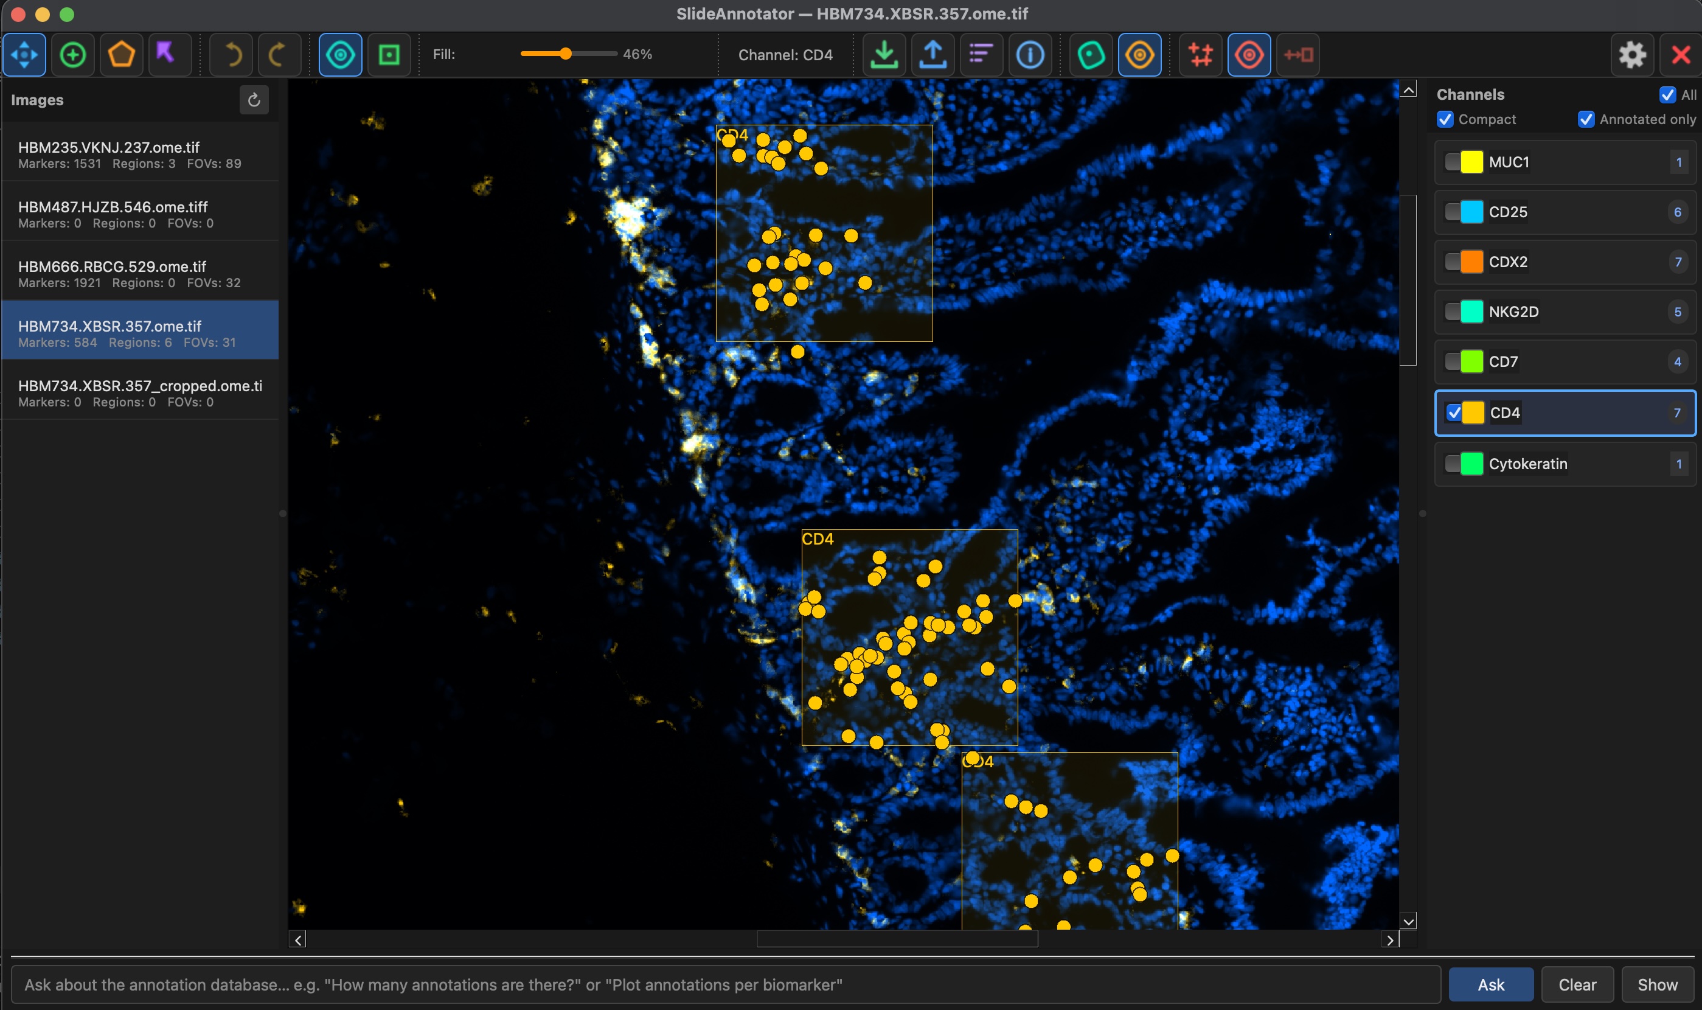Screen dimensions: 1702x1010
Task: Select the orange polygon region tool
Action: pyautogui.click(x=122, y=54)
